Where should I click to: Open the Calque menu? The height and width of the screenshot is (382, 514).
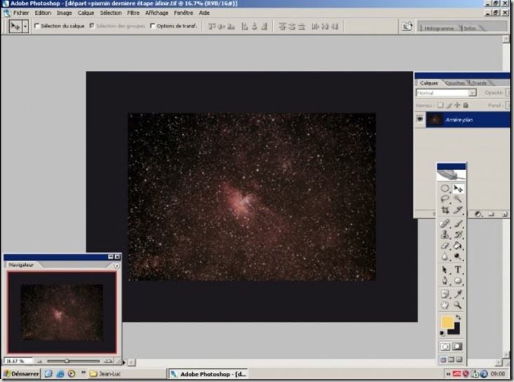86,13
